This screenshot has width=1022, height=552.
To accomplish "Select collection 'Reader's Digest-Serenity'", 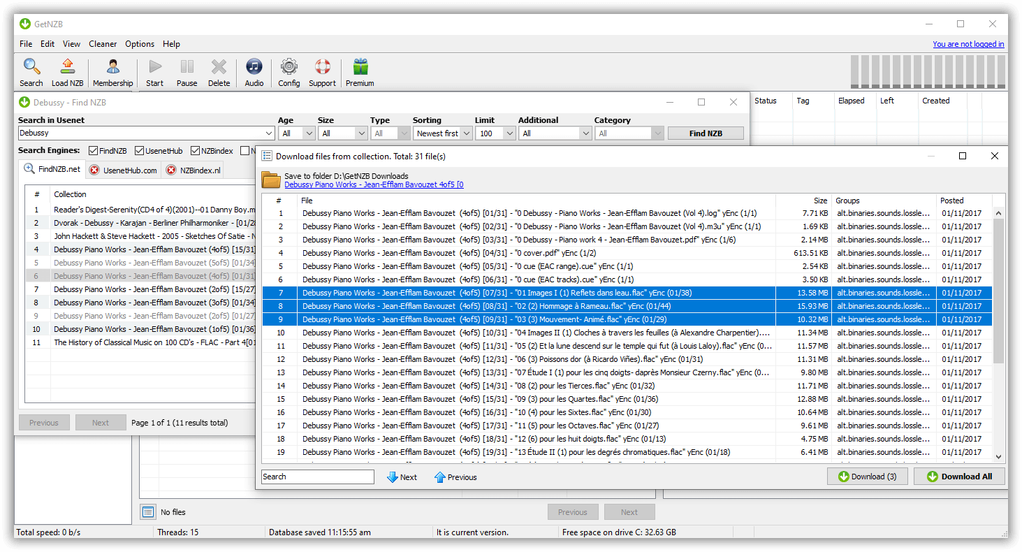I will pos(140,210).
